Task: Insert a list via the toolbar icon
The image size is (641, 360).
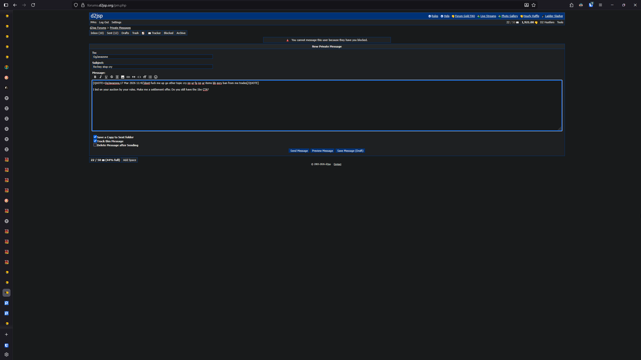Action: 150,77
